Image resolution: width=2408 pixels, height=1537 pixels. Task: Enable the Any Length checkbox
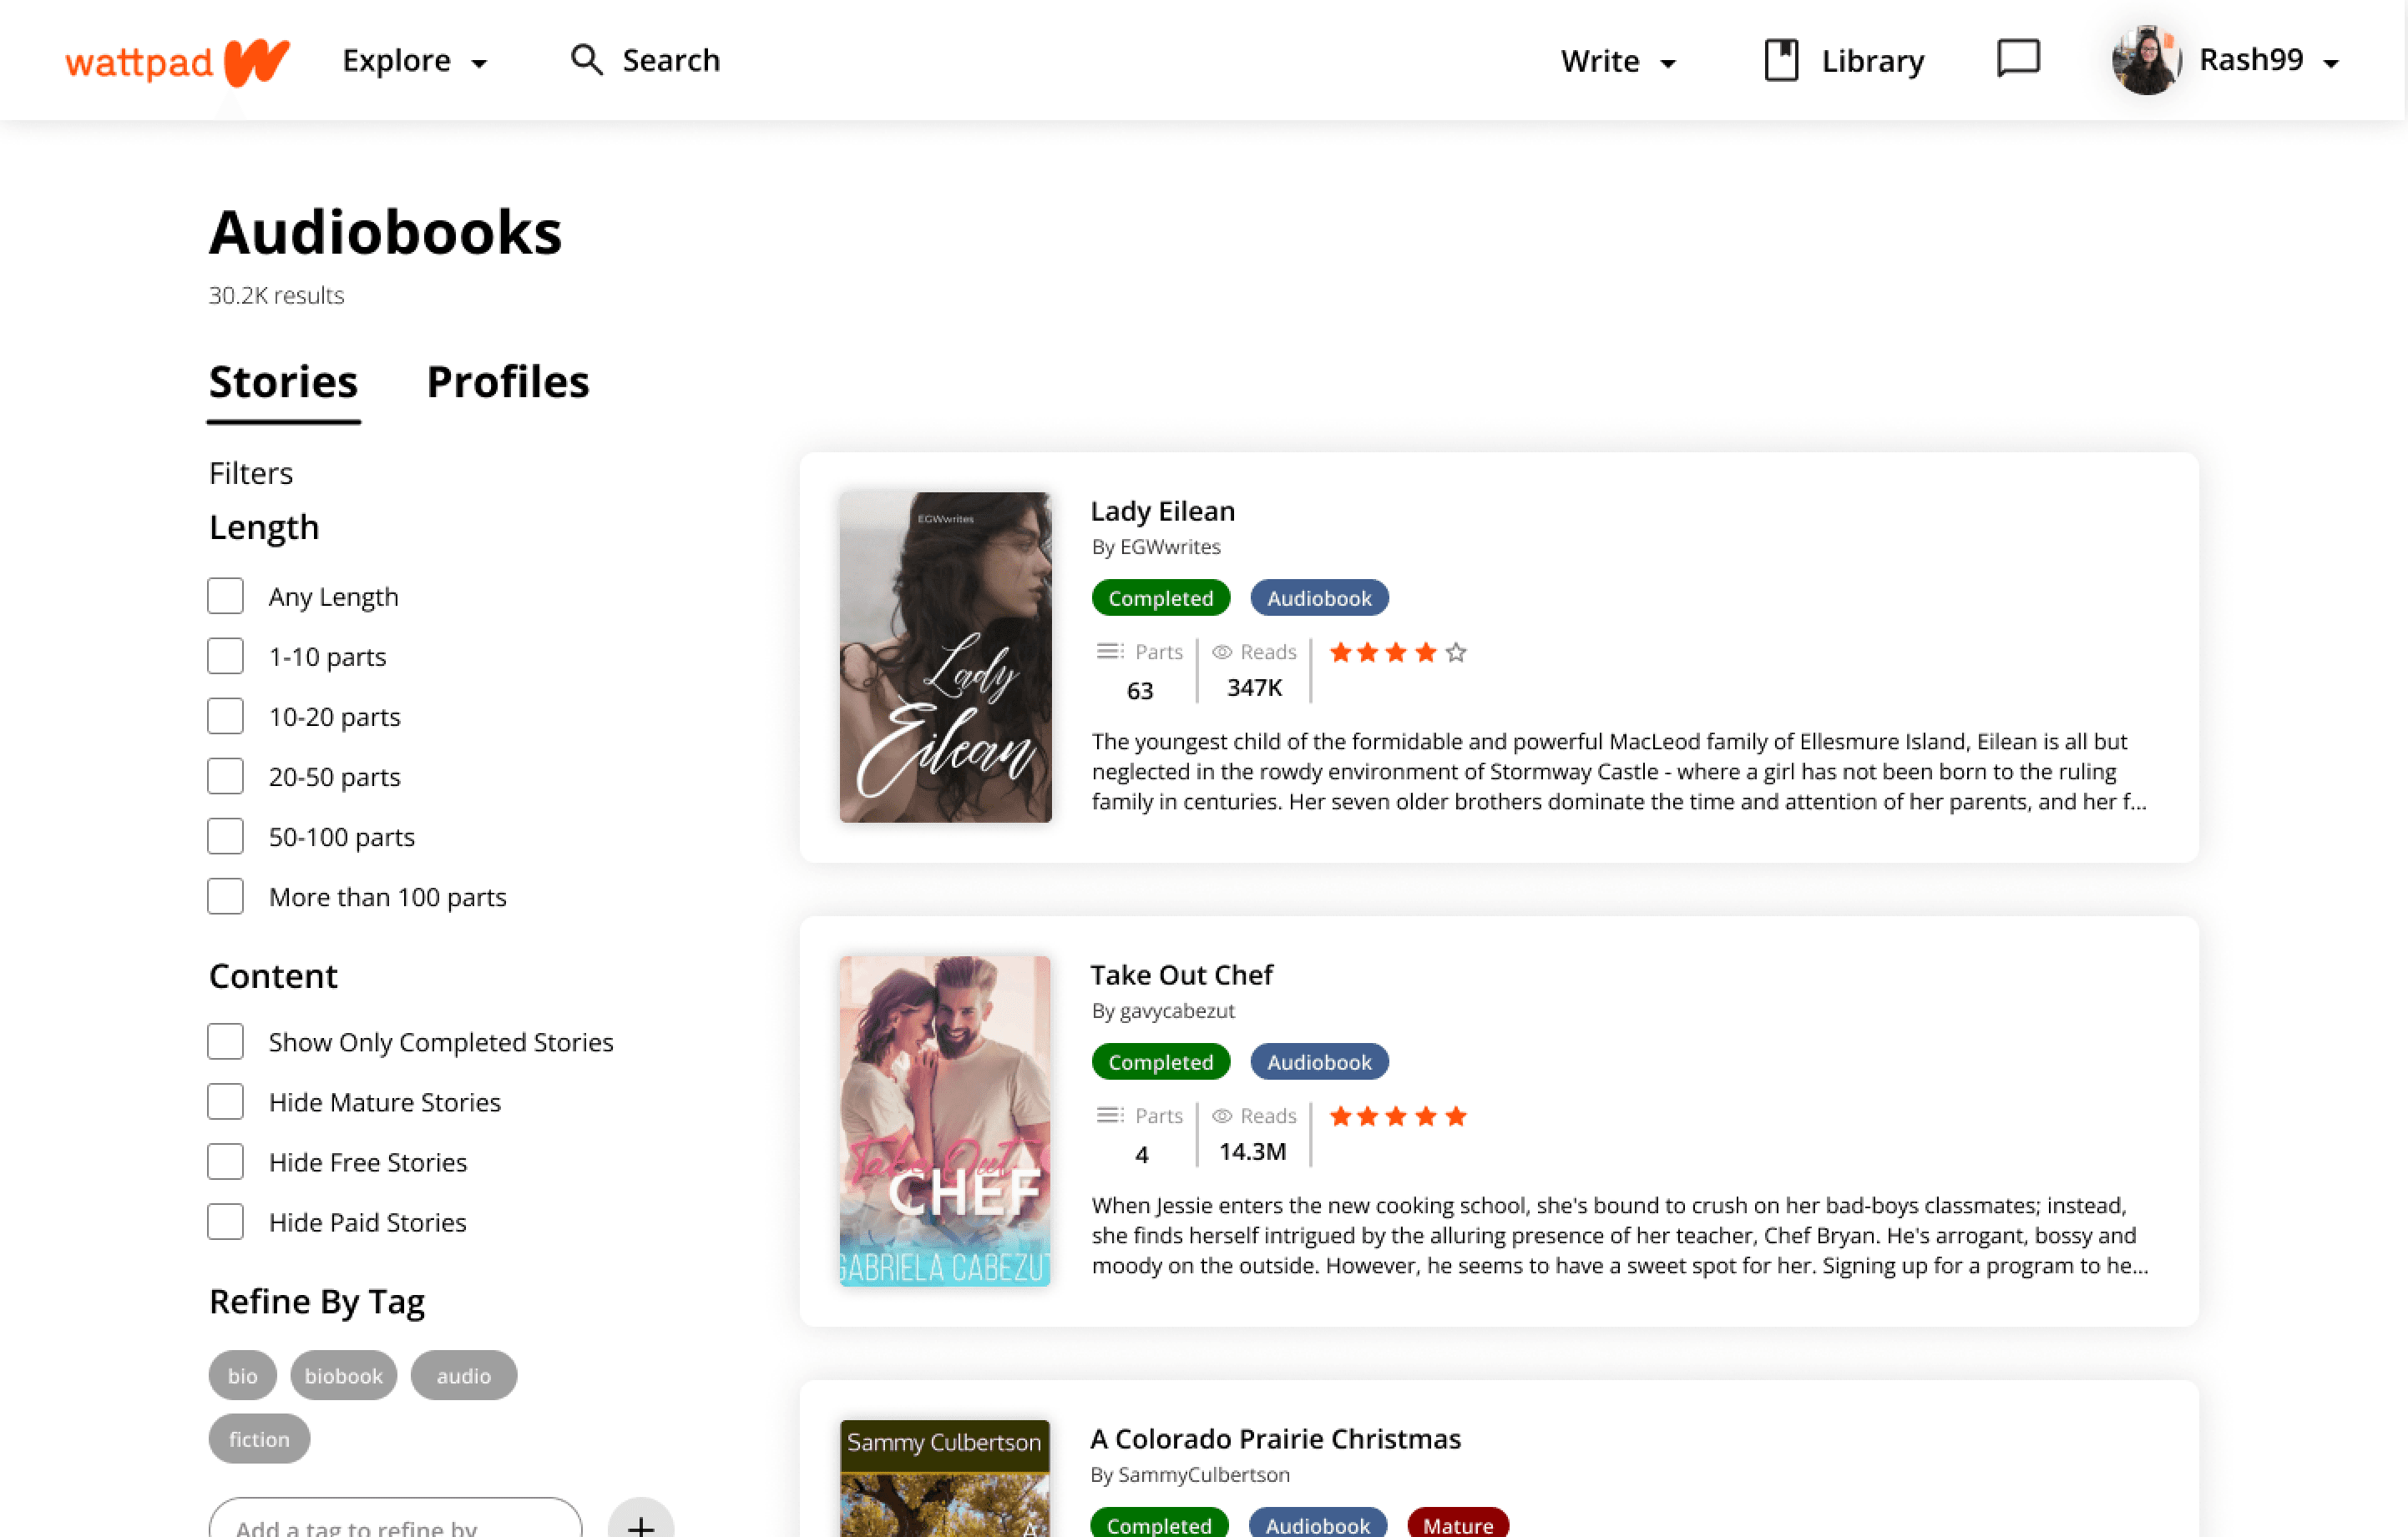click(225, 597)
